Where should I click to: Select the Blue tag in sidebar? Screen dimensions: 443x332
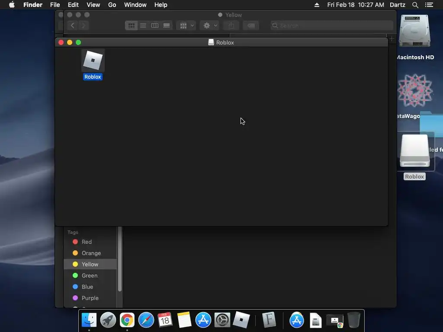tap(90, 287)
